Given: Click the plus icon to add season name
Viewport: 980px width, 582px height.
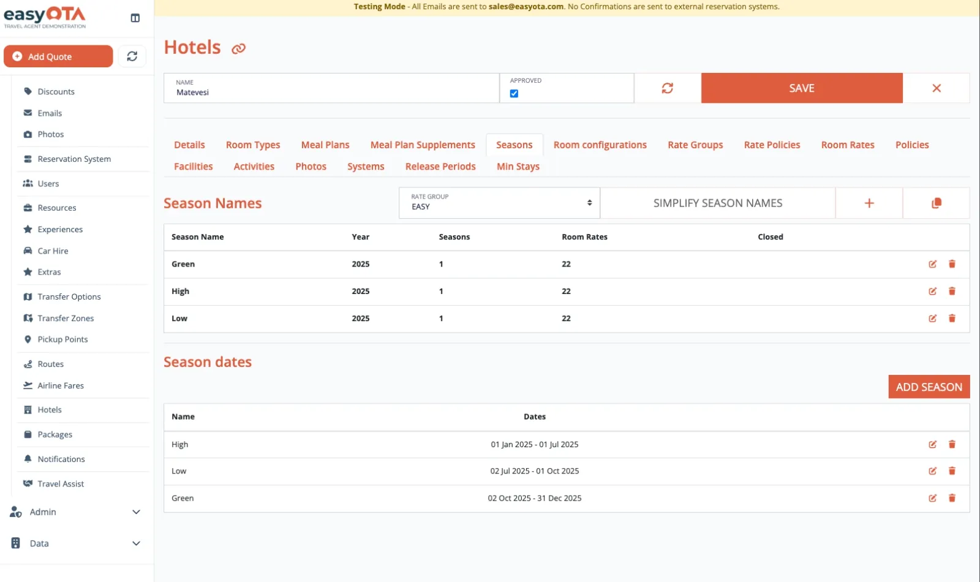Looking at the screenshot, I should click(x=869, y=203).
